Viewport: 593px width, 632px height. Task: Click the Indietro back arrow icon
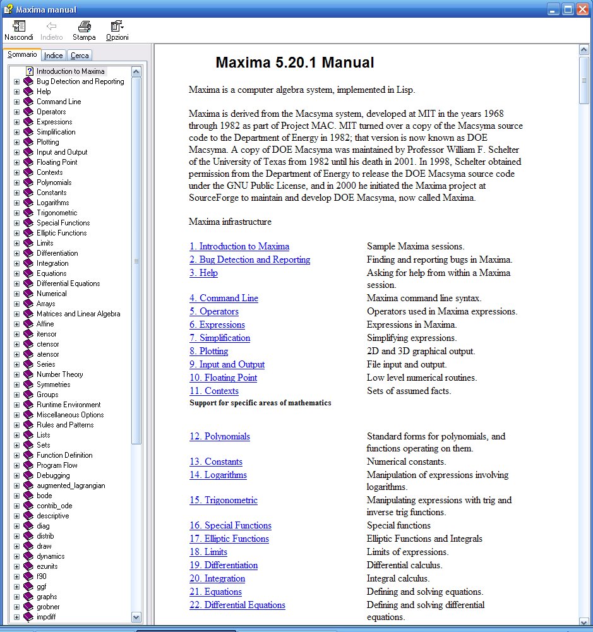[x=51, y=26]
